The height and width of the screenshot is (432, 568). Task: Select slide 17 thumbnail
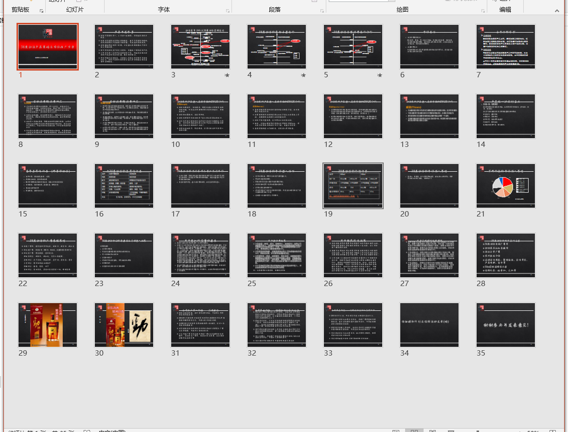(x=200, y=186)
